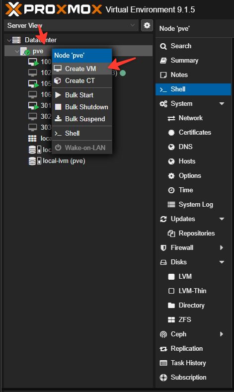The height and width of the screenshot is (392, 234).
Task: Select the LVM-Thin disk icon entry
Action: click(x=171, y=291)
